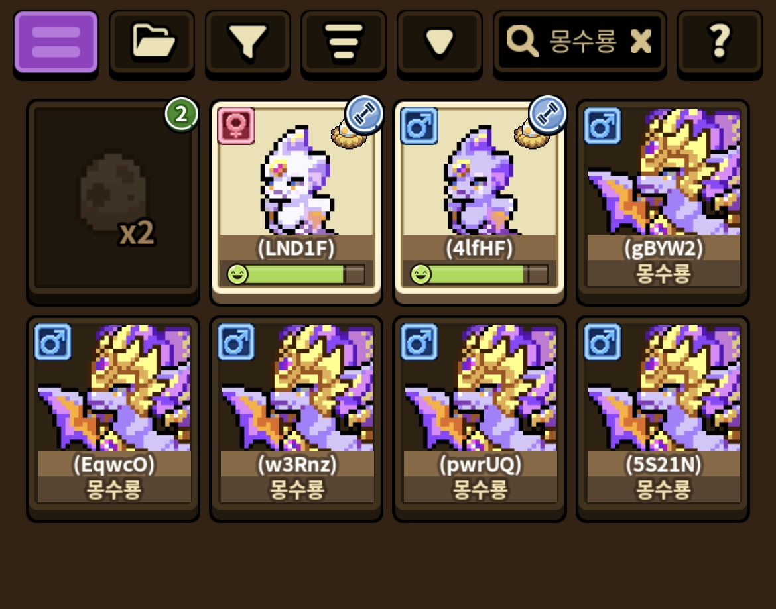Clear the 몽수룡 search with X
Viewport: 776px width, 609px height.
[x=641, y=41]
